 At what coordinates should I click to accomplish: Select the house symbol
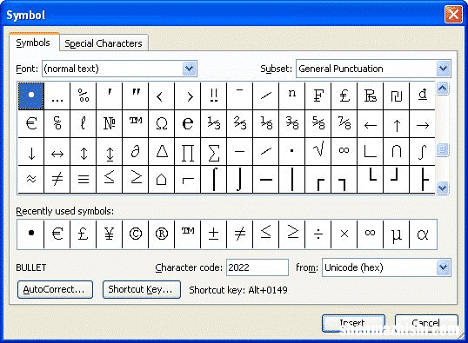click(162, 179)
